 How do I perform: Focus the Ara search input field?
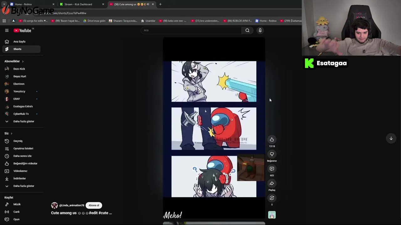pos(191,30)
